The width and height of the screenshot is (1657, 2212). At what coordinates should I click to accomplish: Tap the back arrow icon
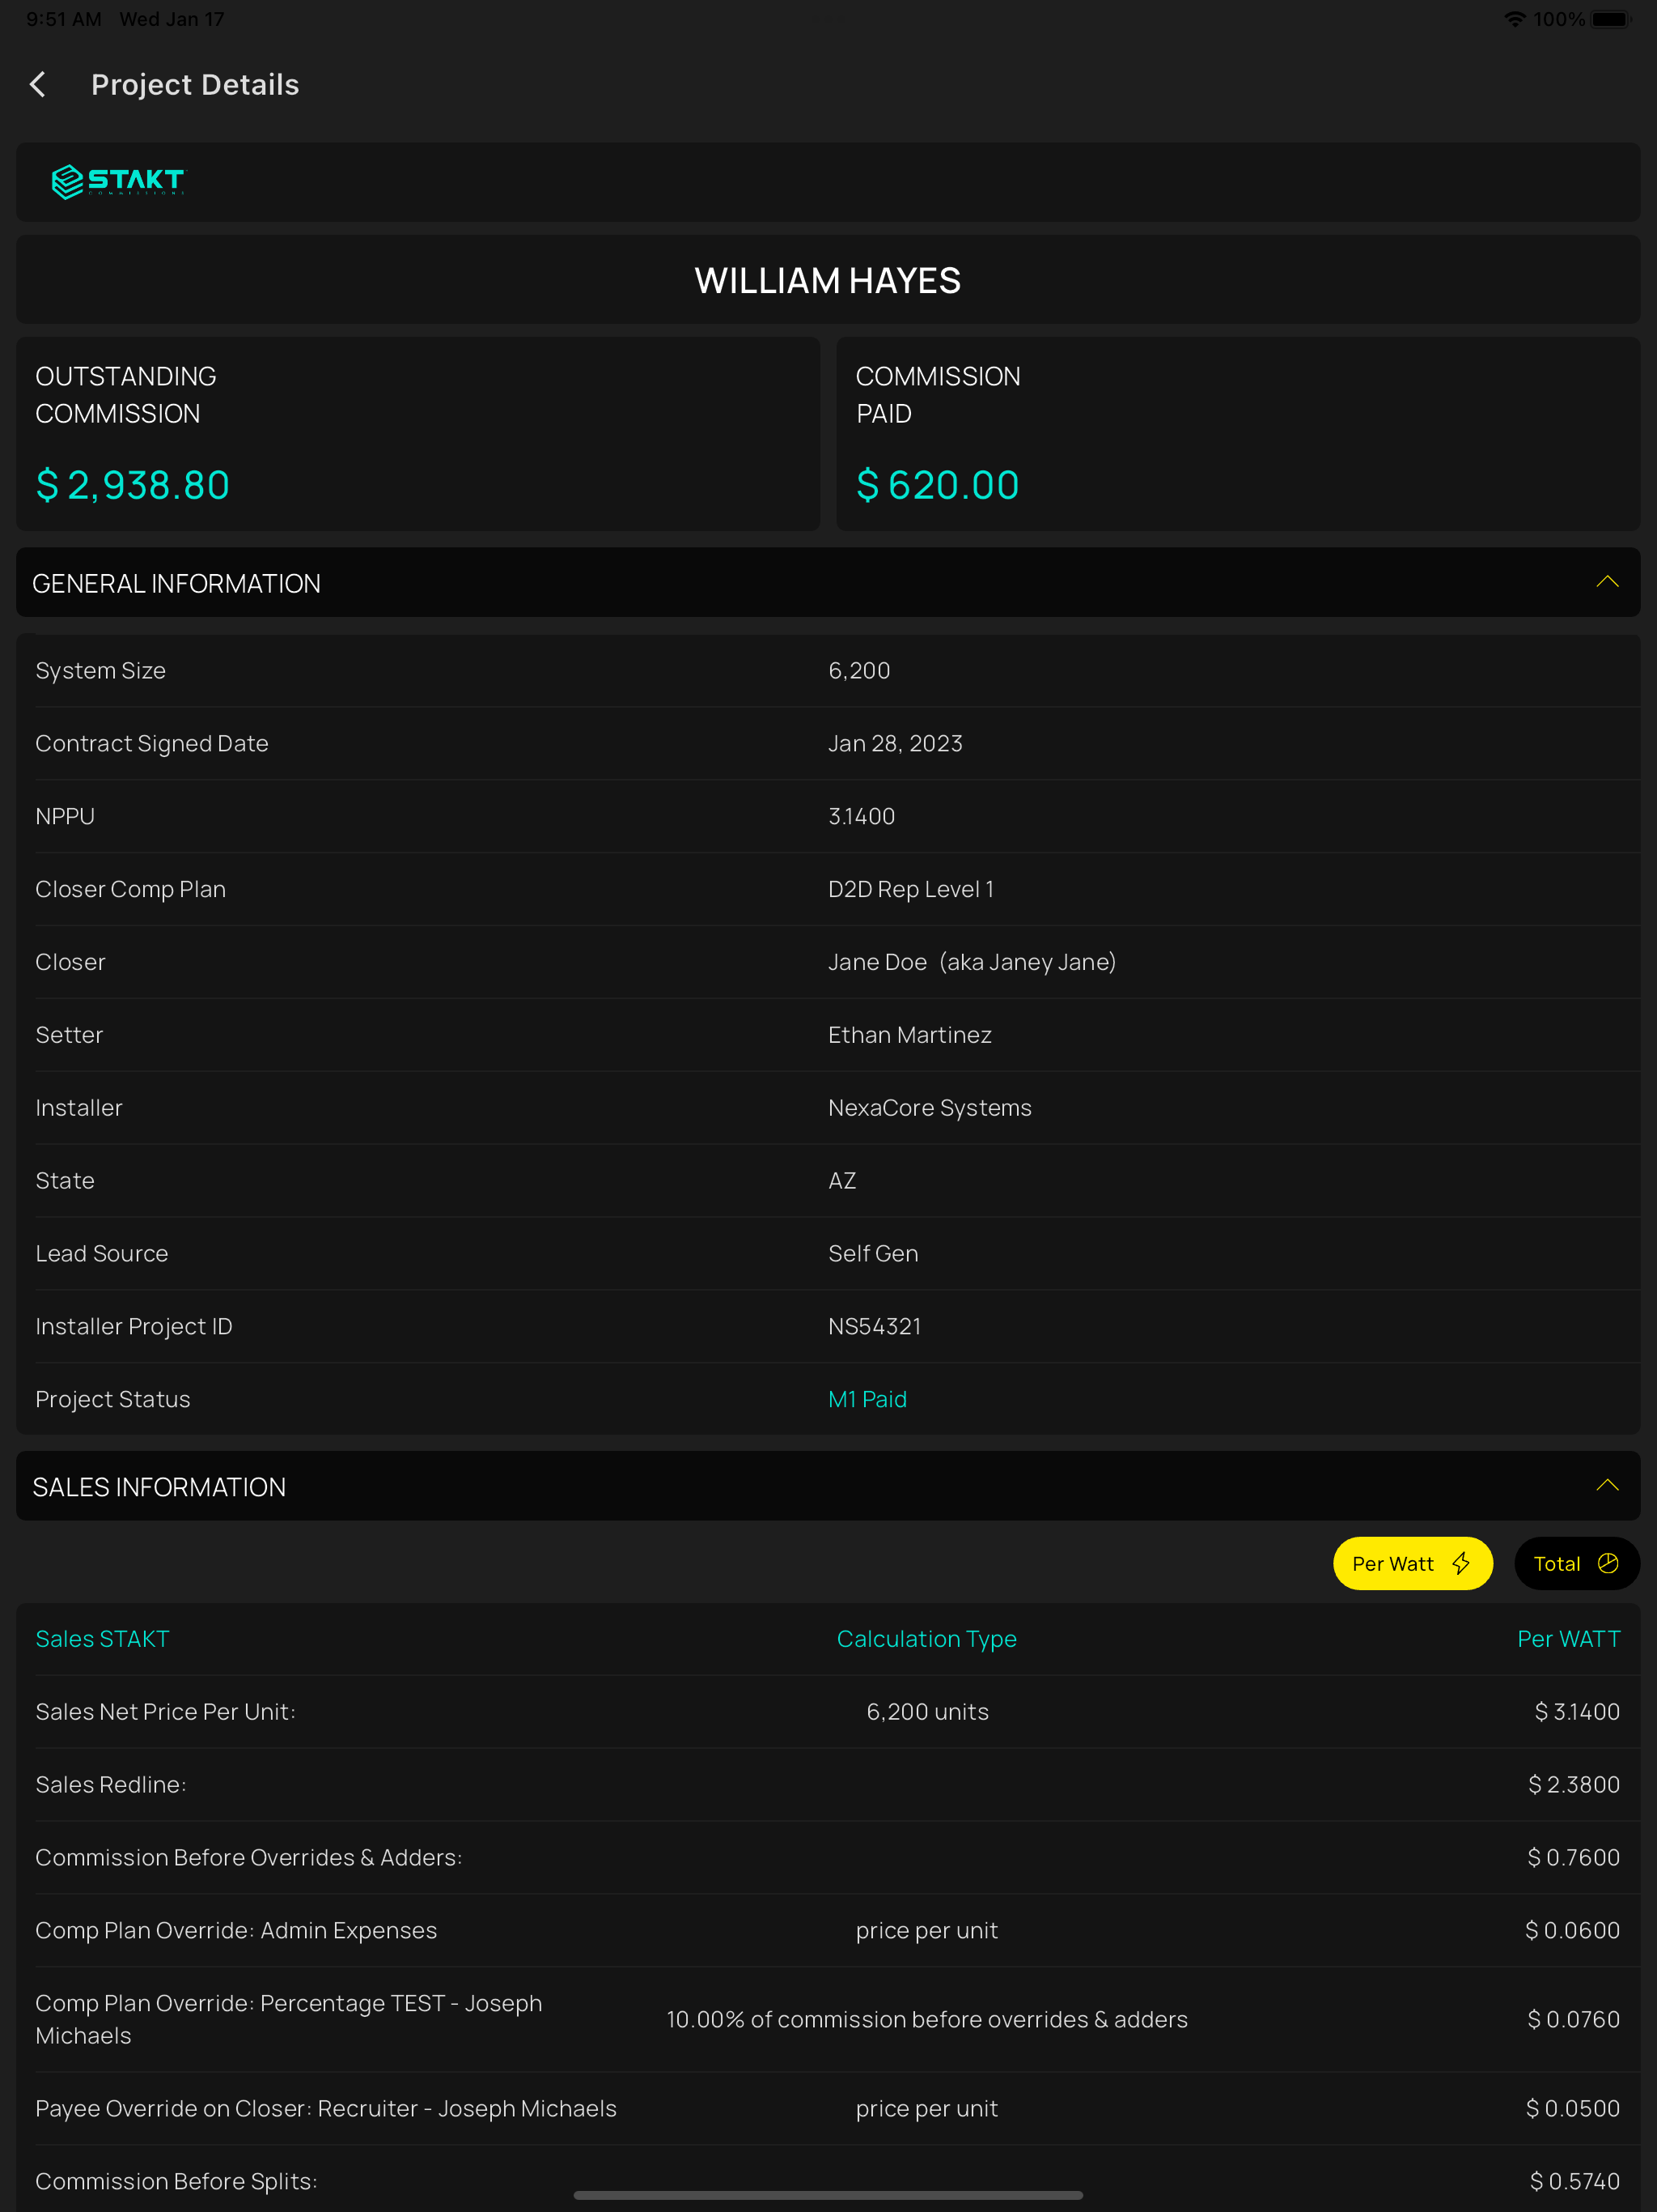tap(38, 85)
